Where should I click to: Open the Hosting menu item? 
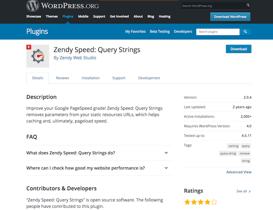pos(165,16)
